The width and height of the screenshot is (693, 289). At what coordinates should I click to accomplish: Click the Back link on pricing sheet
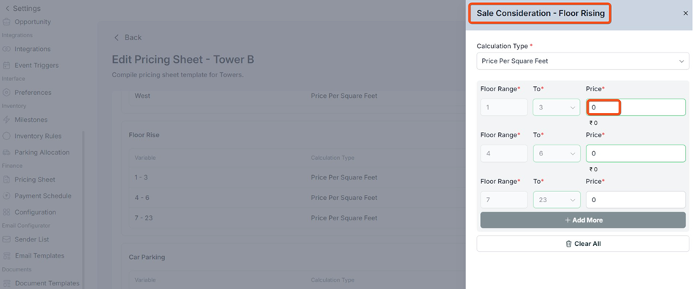(x=133, y=37)
